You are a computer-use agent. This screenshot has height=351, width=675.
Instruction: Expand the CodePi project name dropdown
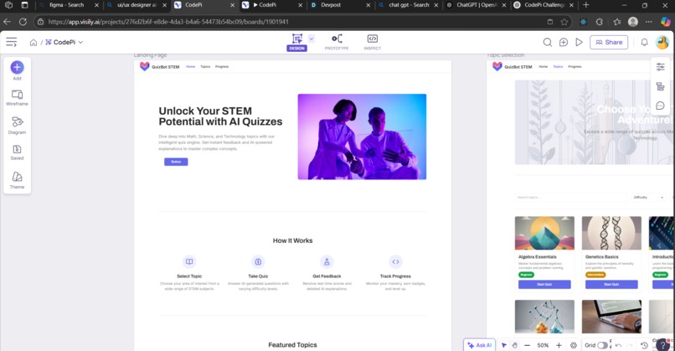80,42
